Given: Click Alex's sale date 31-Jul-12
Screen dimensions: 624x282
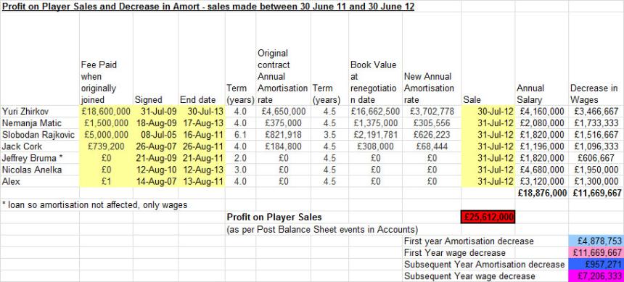Looking at the screenshot, I should (488, 182).
